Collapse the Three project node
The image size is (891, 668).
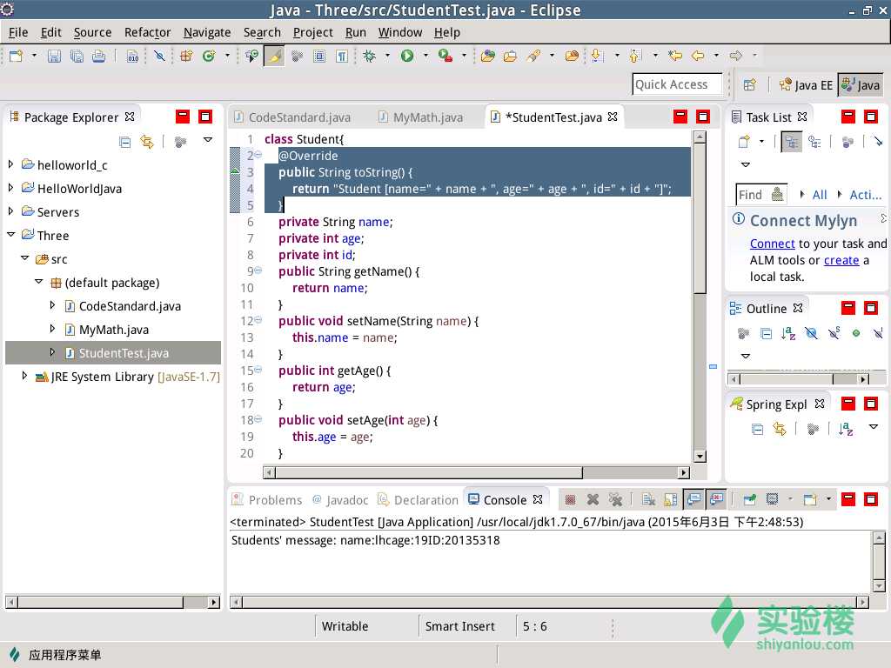[10, 234]
